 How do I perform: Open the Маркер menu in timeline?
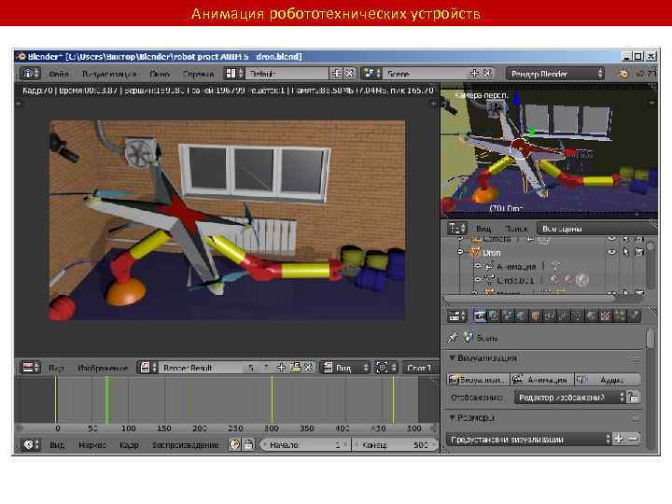pos(91,445)
